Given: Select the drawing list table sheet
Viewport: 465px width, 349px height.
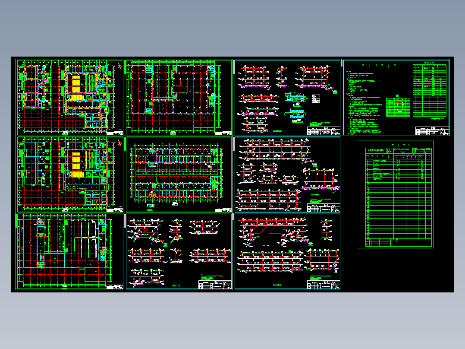Looking at the screenshot, I should [x=395, y=194].
